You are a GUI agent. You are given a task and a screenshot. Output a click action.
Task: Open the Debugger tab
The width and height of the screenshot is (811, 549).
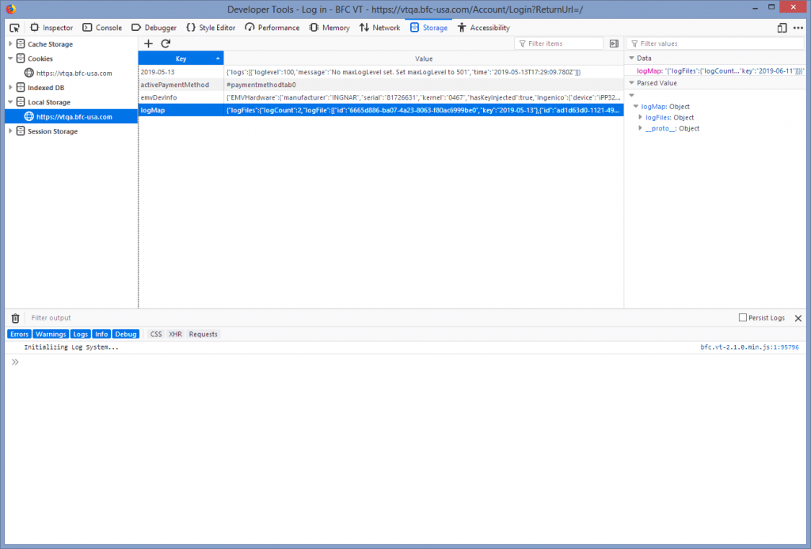tap(154, 28)
